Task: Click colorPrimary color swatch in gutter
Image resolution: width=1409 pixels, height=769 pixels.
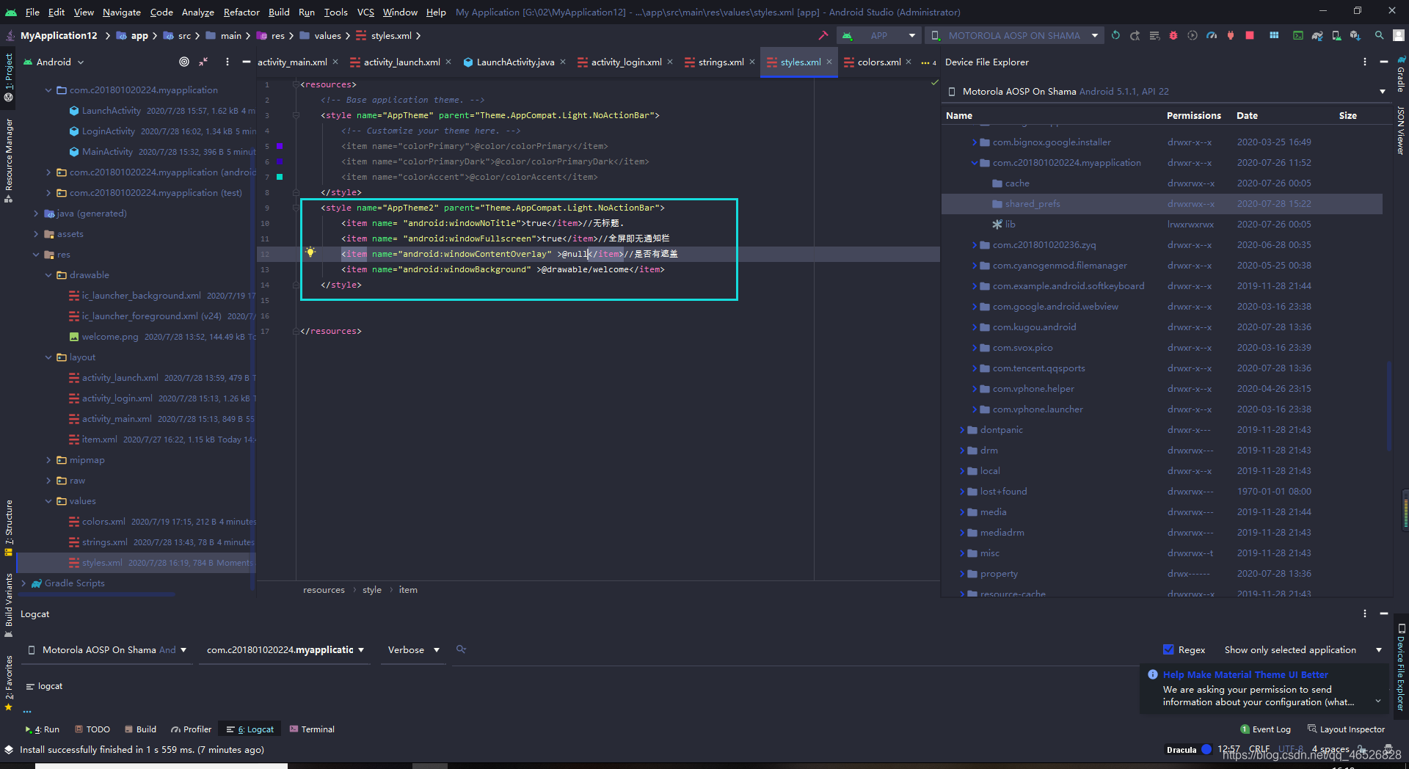Action: [280, 146]
